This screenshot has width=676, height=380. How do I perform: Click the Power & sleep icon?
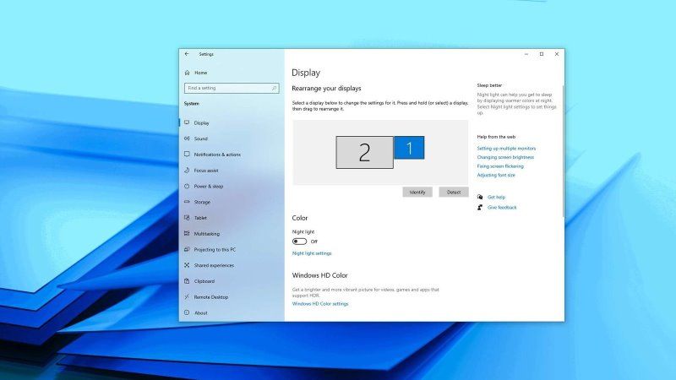(x=187, y=186)
